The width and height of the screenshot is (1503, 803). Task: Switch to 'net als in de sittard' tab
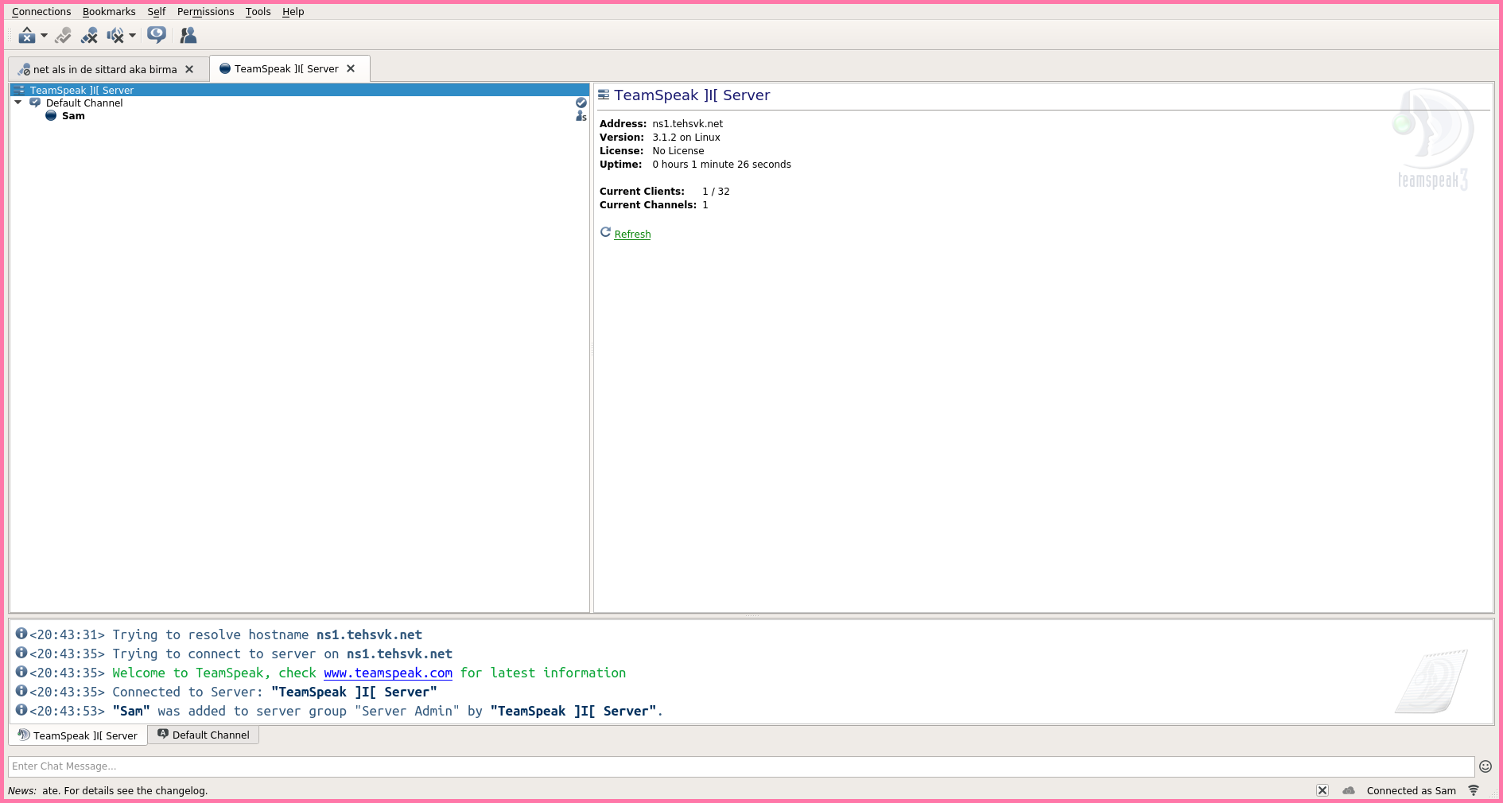pos(104,69)
